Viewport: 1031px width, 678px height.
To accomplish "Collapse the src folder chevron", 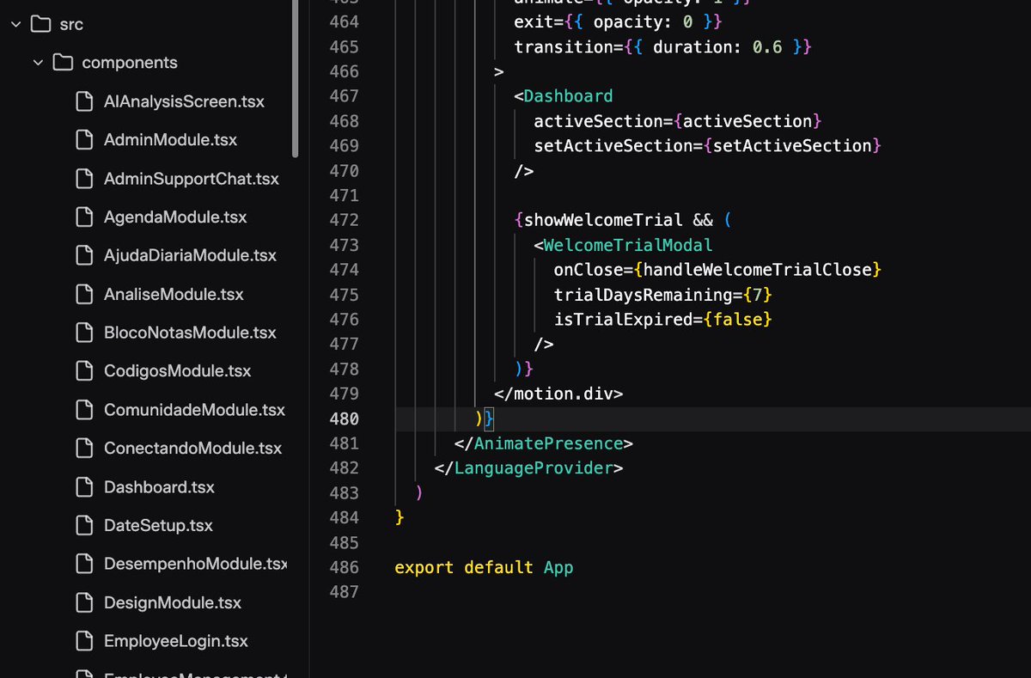I will tap(16, 24).
